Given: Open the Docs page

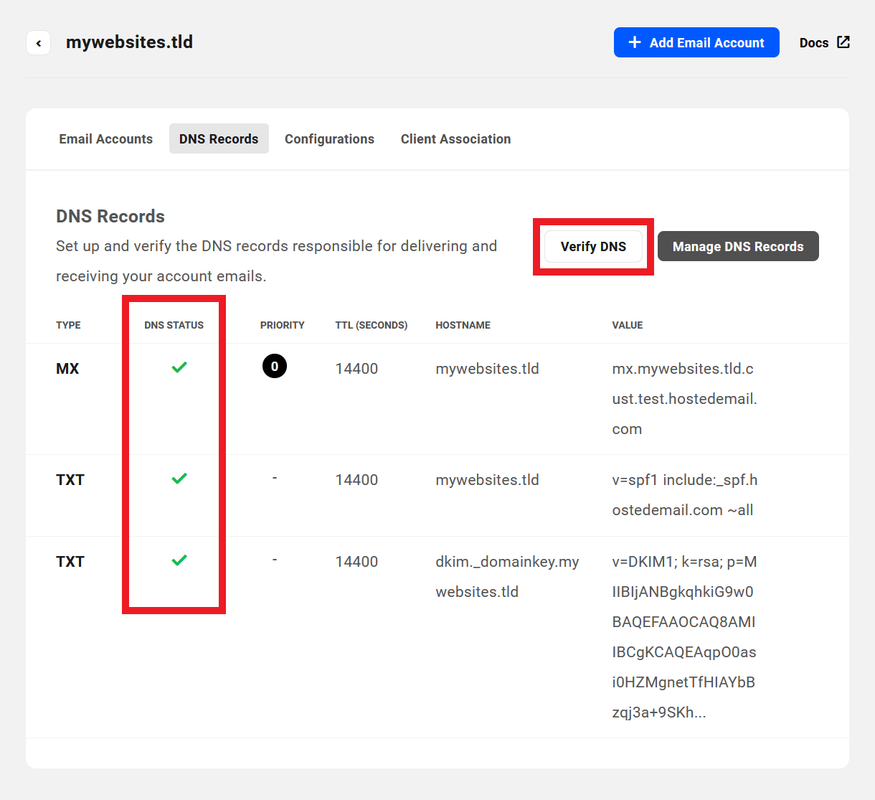Looking at the screenshot, I should (813, 42).
